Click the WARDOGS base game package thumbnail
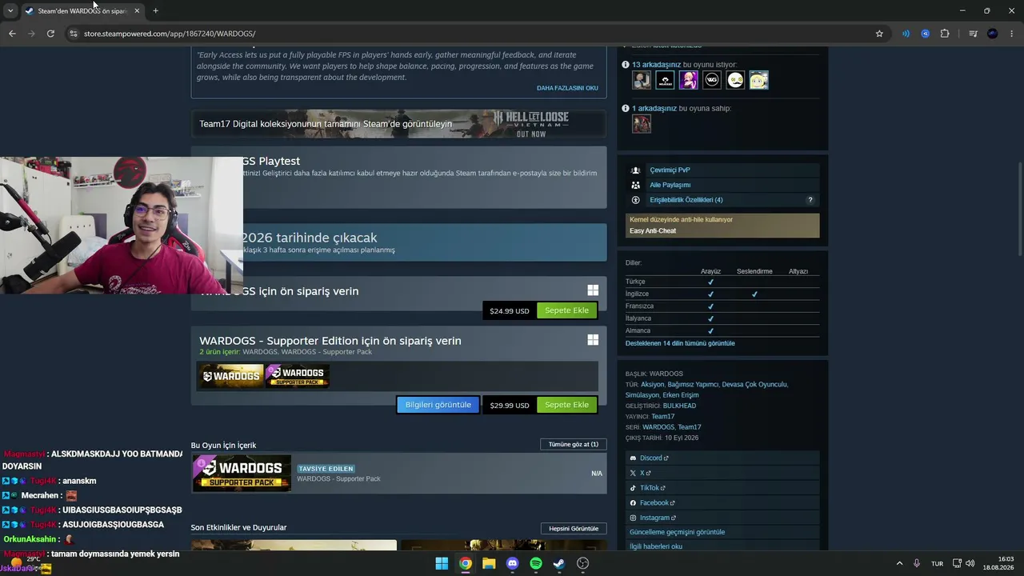This screenshot has width=1024, height=576. pyautogui.click(x=231, y=375)
